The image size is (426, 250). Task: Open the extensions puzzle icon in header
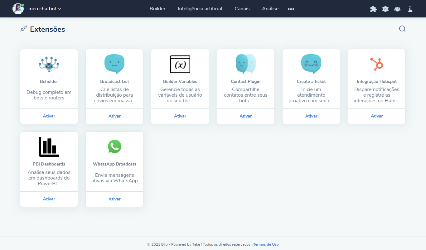tap(373, 9)
